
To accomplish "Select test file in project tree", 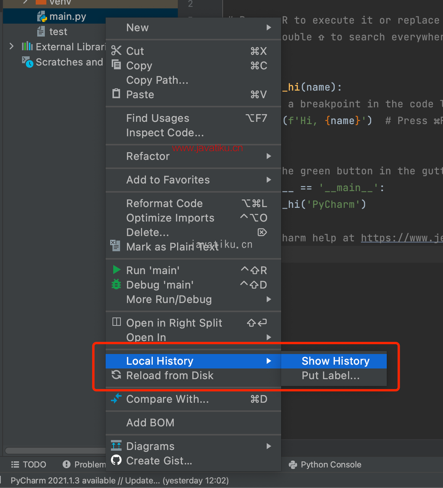I will 58,32.
